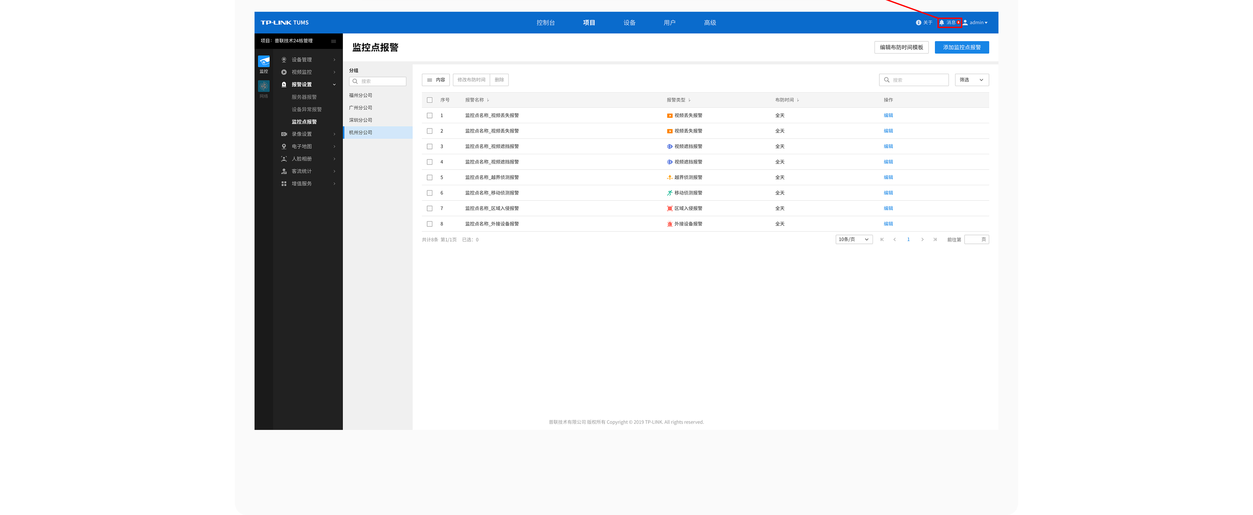Expand 人脸相册 in the sidebar
Screen dimensions: 1253x515
tap(334, 159)
